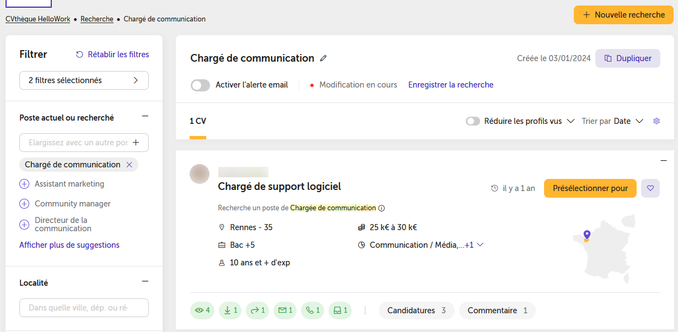678x332 pixels.
Task: Click the downloads badge with arrow icon
Action: point(230,311)
